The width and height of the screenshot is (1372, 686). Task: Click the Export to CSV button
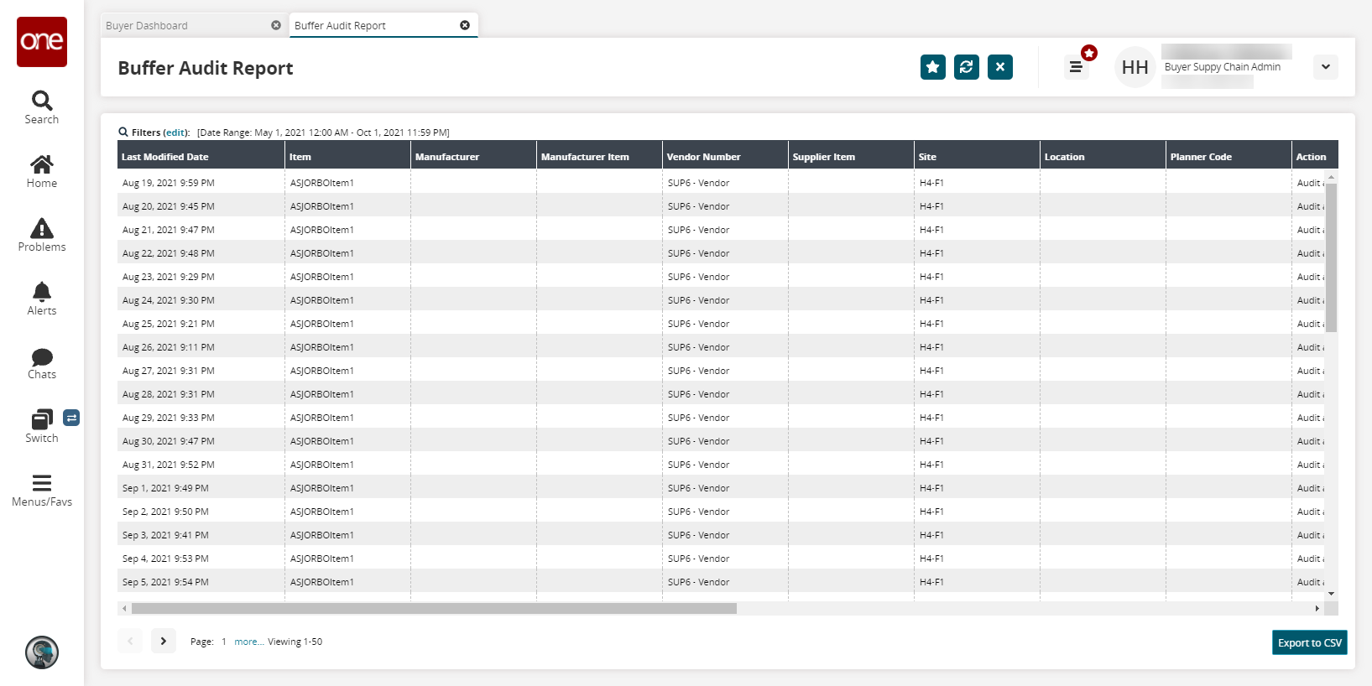pos(1309,642)
